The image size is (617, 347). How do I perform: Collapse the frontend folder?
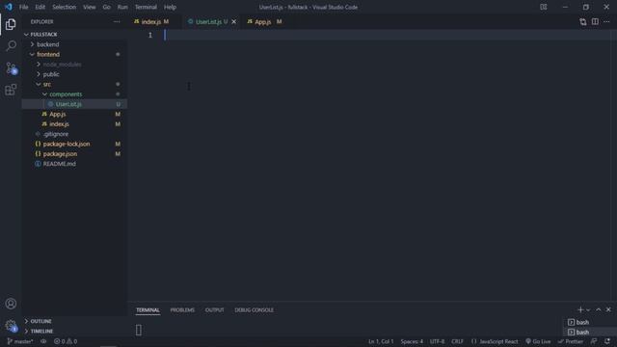click(74, 54)
